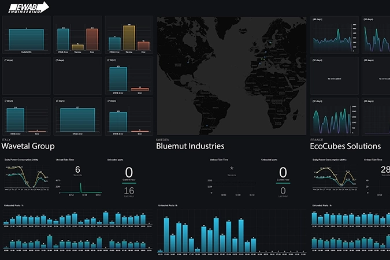Click the single wide bar chart in top-left panel
The image size is (390, 260).
(x=26, y=39)
